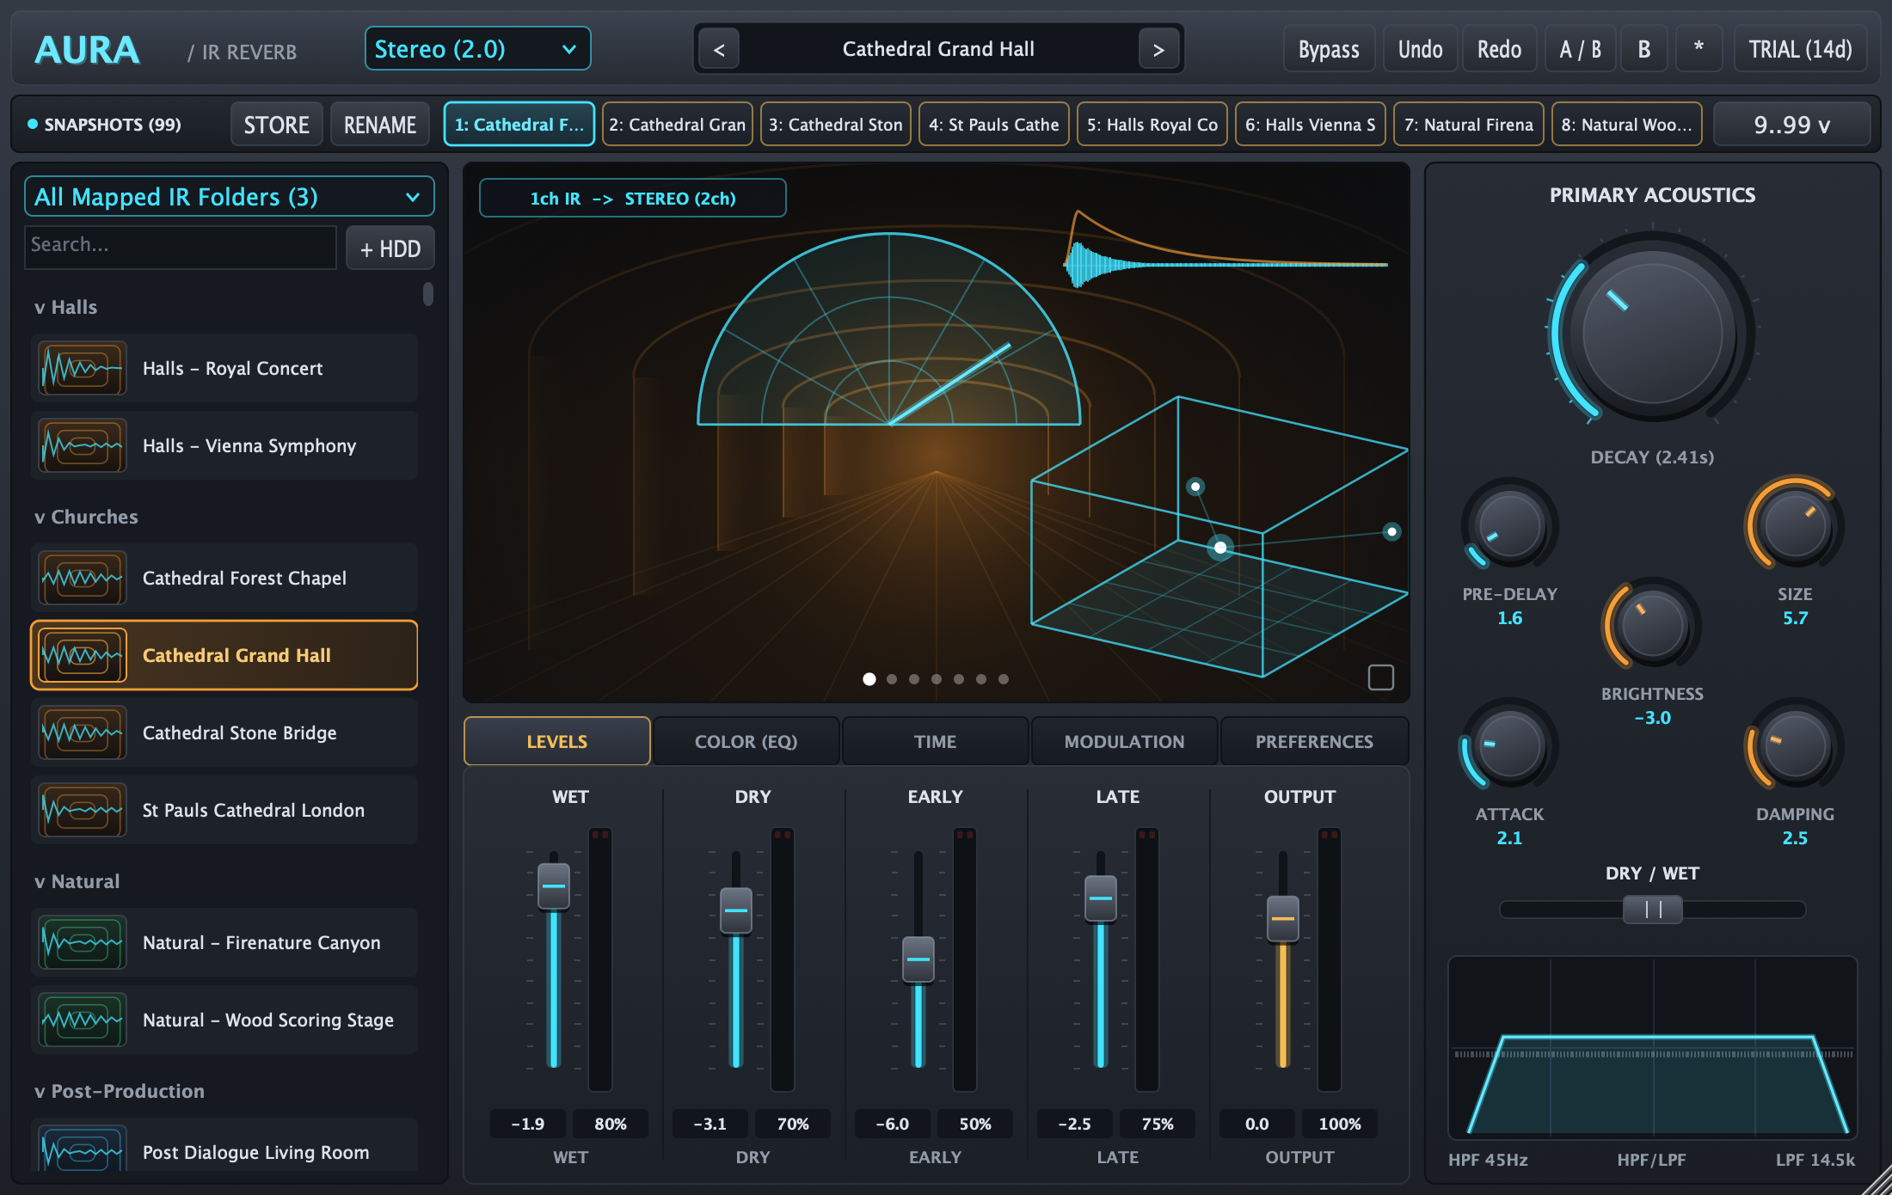Switch to the MODULATION tab
The height and width of the screenshot is (1195, 1892).
1124,741
